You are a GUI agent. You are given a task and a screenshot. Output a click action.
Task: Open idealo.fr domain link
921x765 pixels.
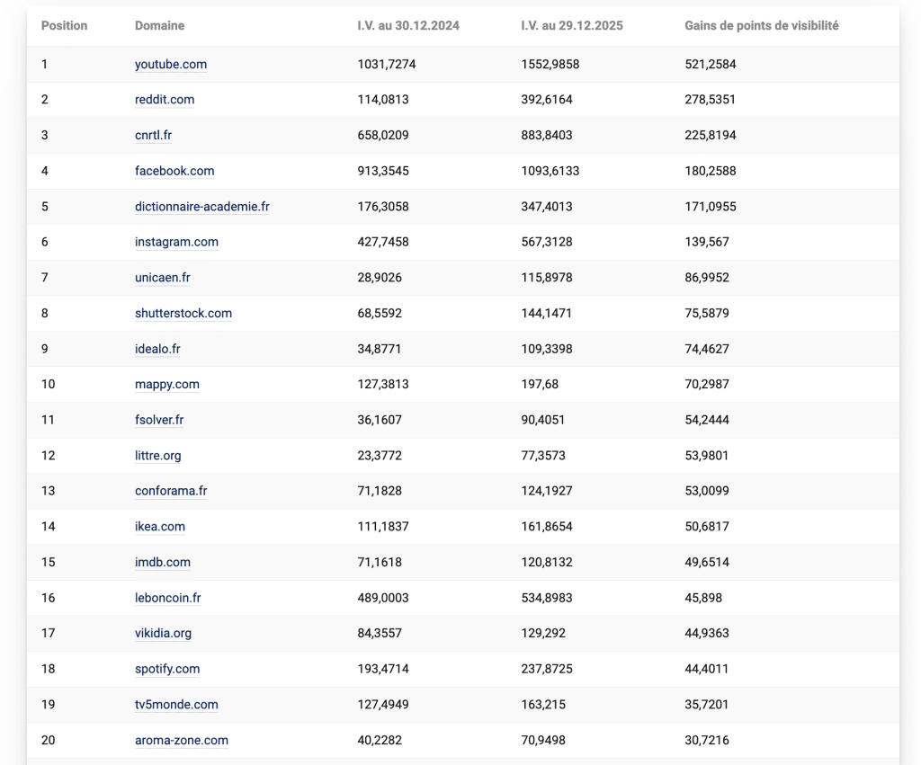tap(157, 349)
